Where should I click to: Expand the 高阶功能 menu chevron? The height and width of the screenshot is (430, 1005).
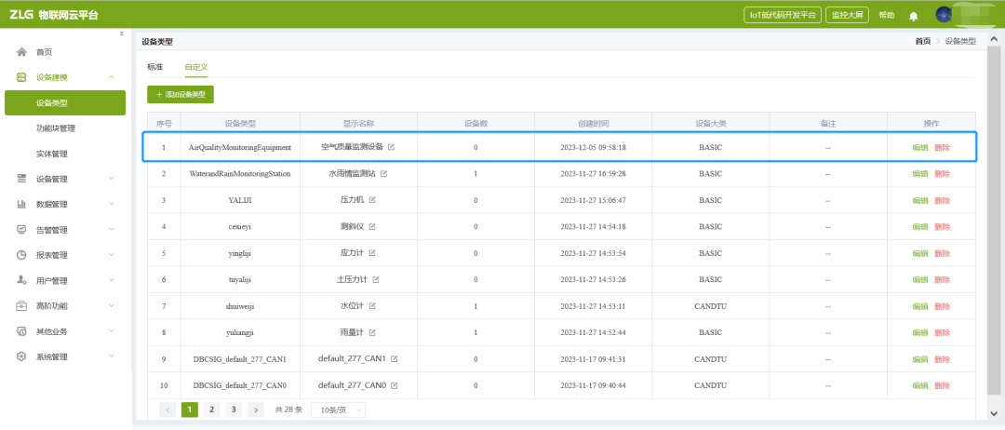(x=112, y=305)
